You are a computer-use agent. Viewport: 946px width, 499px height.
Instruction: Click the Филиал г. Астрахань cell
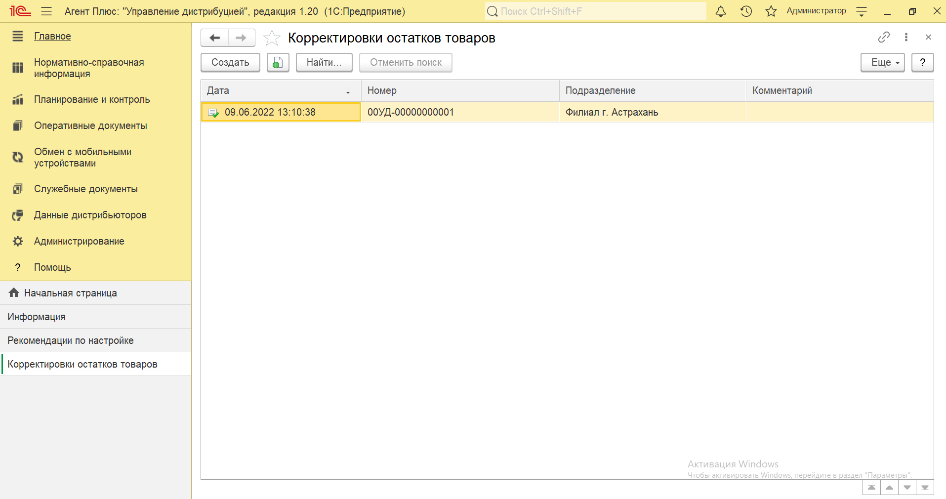[653, 112]
